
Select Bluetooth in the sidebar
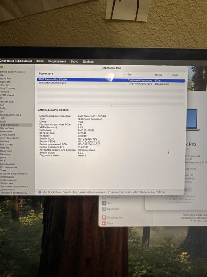[x=5, y=82]
